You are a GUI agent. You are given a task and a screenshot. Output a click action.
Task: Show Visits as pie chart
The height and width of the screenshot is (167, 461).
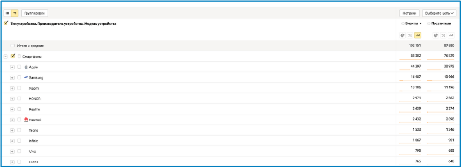402,35
